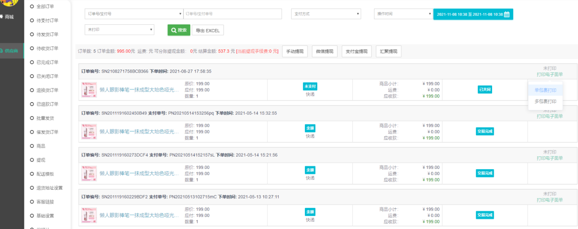Click the 供应商 sidebar icon
Screen dimensions: 578x229
(2, 51)
